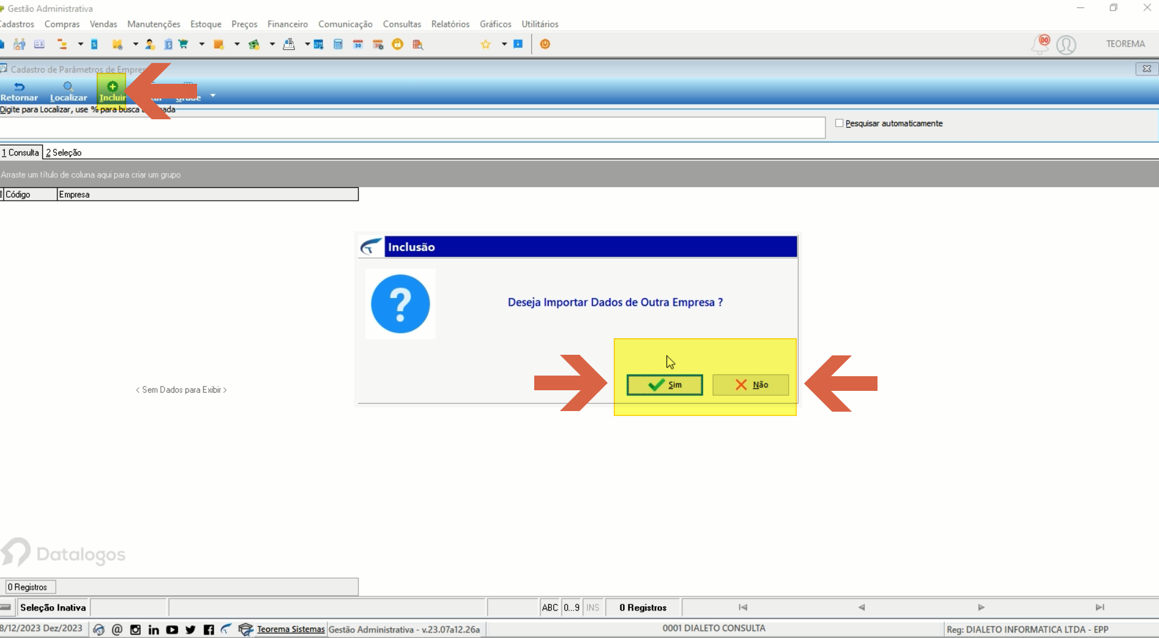1159x638 pixels.
Task: Open the Preços menu
Action: pos(244,24)
